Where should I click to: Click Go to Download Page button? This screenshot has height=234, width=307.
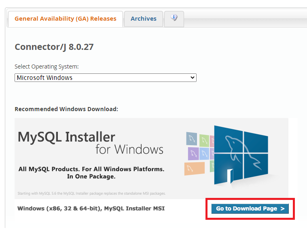pyautogui.click(x=250, y=208)
